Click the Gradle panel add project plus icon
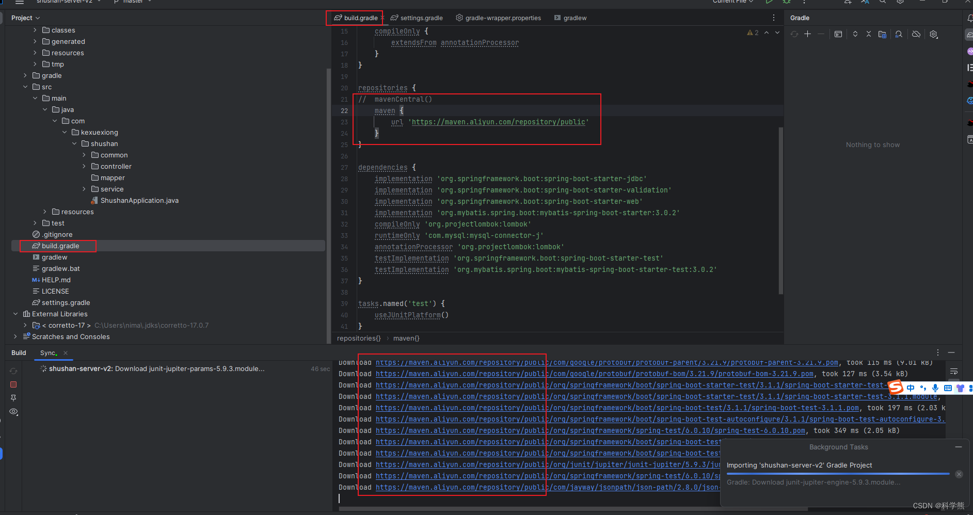Image resolution: width=973 pixels, height=515 pixels. click(x=808, y=34)
